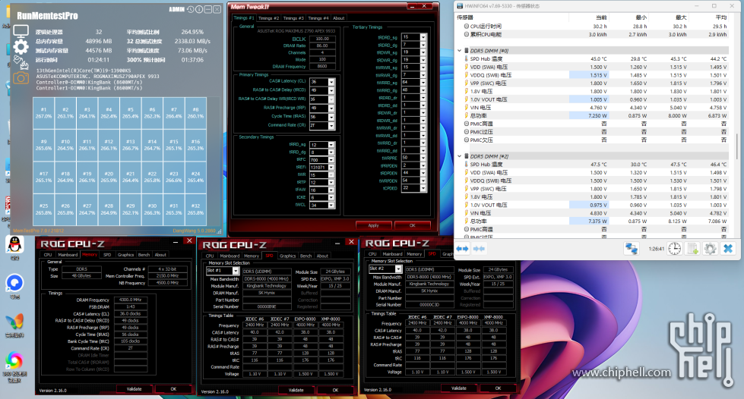Open HWiNFO sensor settings gear icon
This screenshot has height=399, width=744.
click(710, 248)
